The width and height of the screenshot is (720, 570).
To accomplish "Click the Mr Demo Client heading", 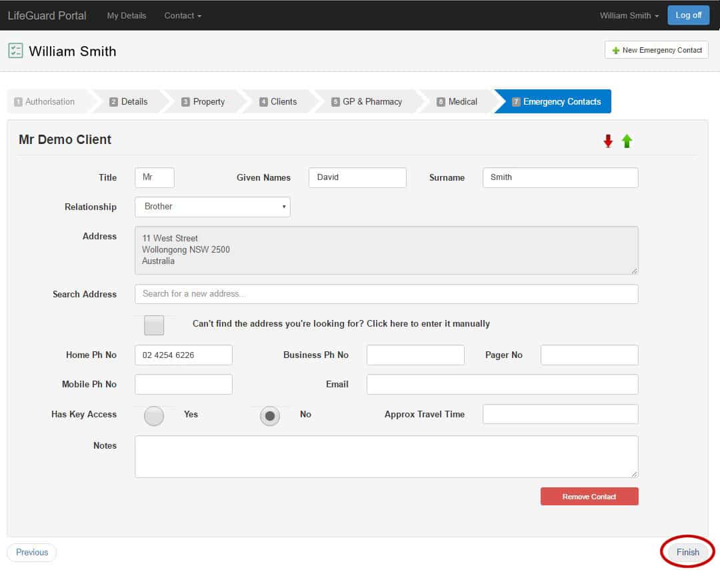I will coord(65,139).
